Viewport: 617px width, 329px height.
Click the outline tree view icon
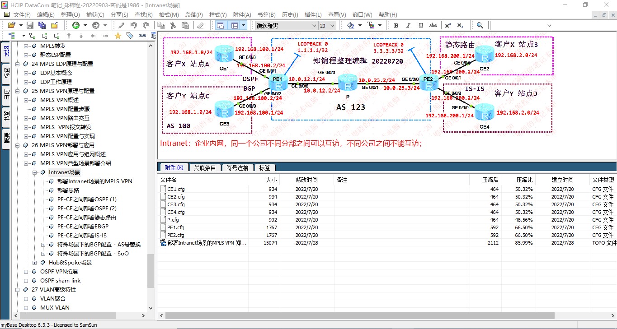click(11, 36)
